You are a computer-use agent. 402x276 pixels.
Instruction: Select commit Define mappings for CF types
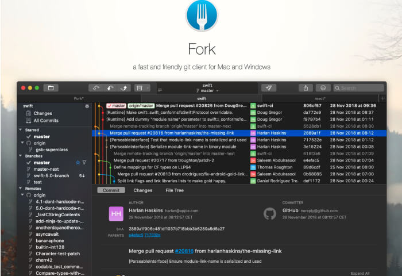[239, 167]
